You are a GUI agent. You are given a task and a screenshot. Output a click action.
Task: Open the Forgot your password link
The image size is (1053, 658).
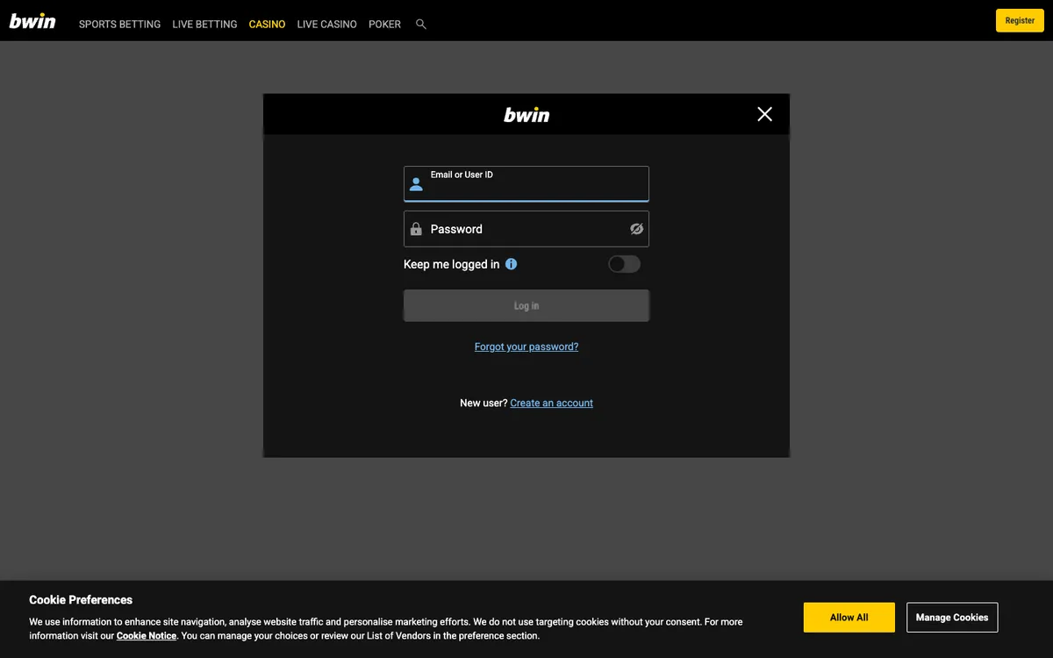[x=526, y=347]
